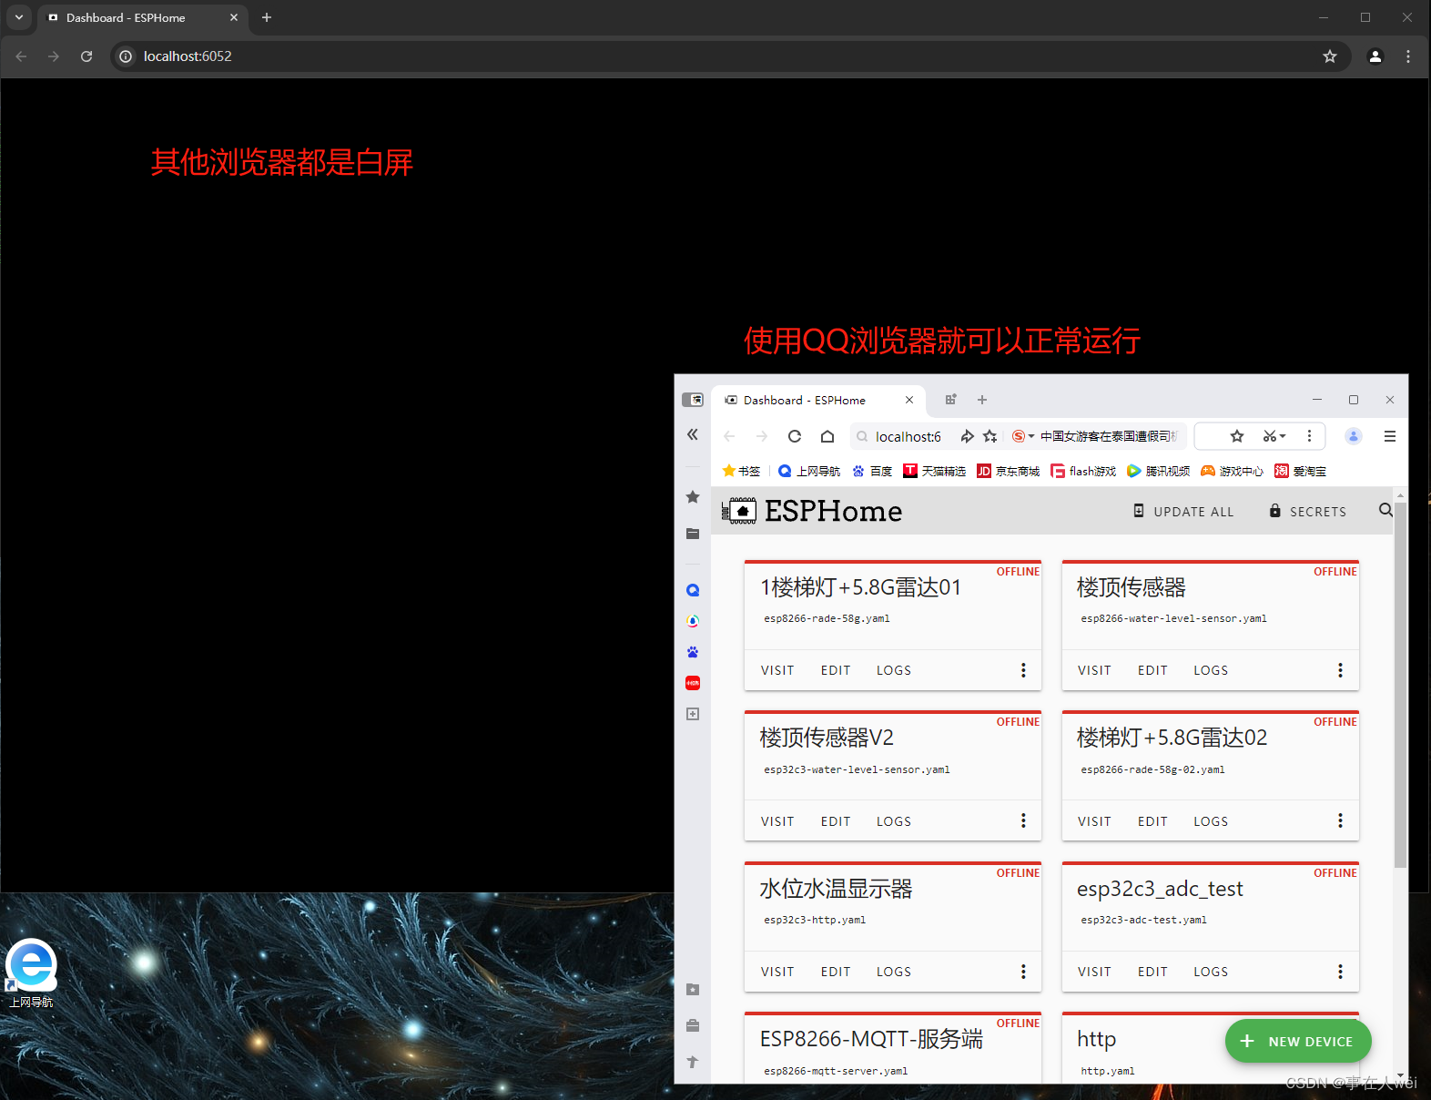Viewport: 1431px width, 1100px height.
Task: Click NEW DEVICE button
Action: pyautogui.click(x=1298, y=1041)
